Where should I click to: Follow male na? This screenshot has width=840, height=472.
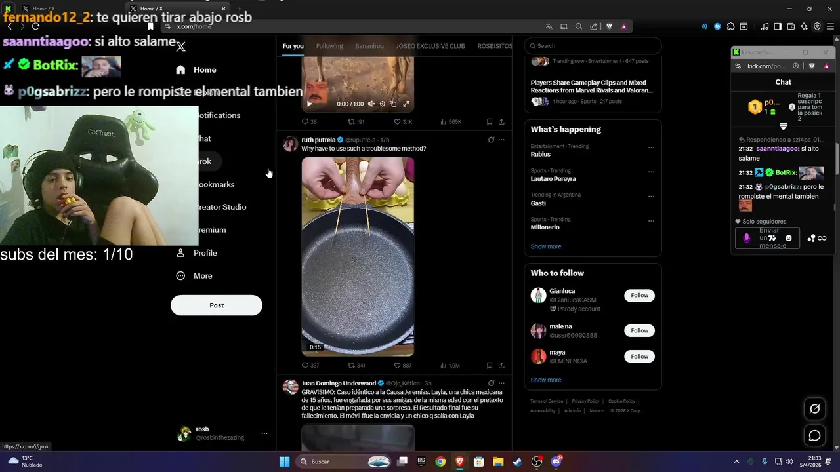639,331
